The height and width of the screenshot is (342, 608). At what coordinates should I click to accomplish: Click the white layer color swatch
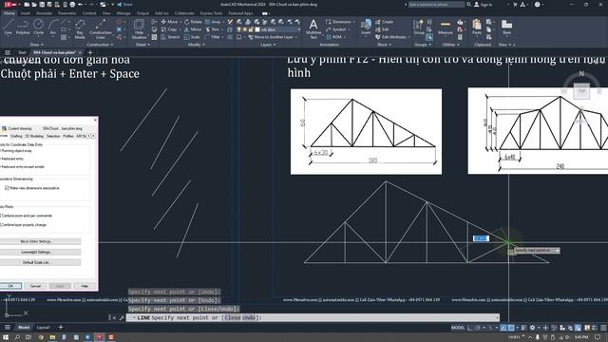(257, 29)
